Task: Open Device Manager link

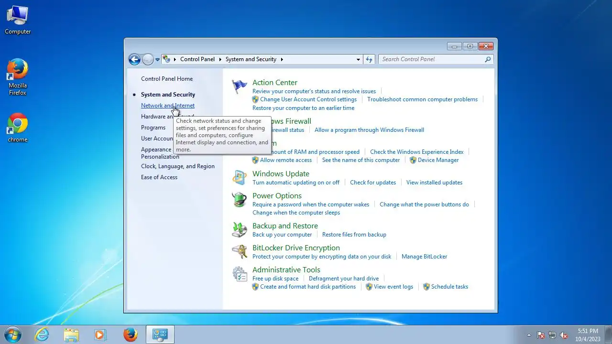Action: point(438,160)
